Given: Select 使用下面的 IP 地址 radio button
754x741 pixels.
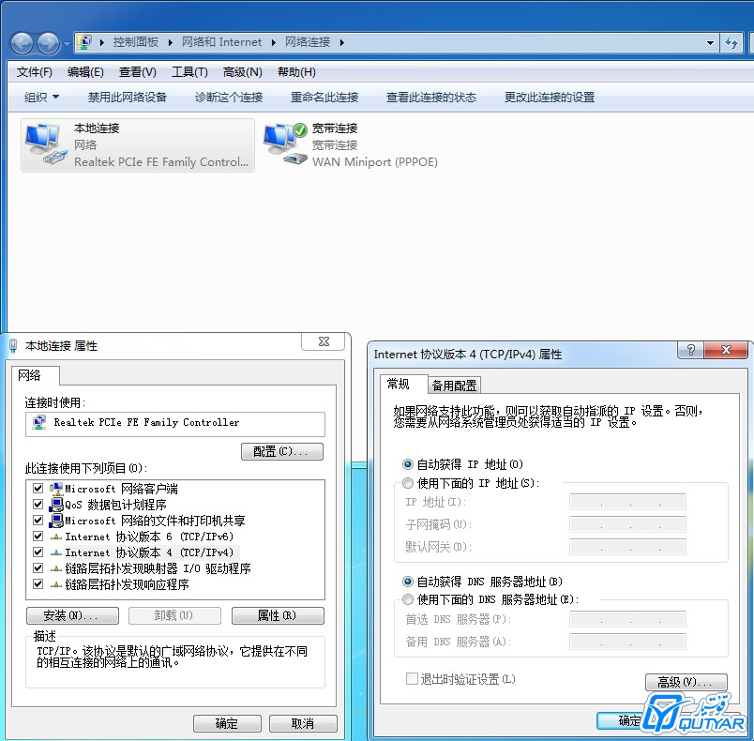Looking at the screenshot, I should [408, 483].
